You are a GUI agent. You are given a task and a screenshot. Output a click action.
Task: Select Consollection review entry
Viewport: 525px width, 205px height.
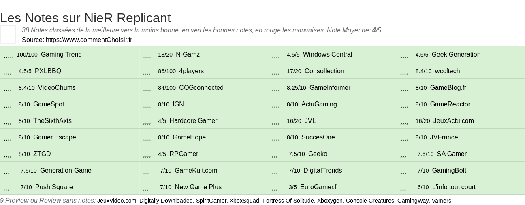click(324, 71)
